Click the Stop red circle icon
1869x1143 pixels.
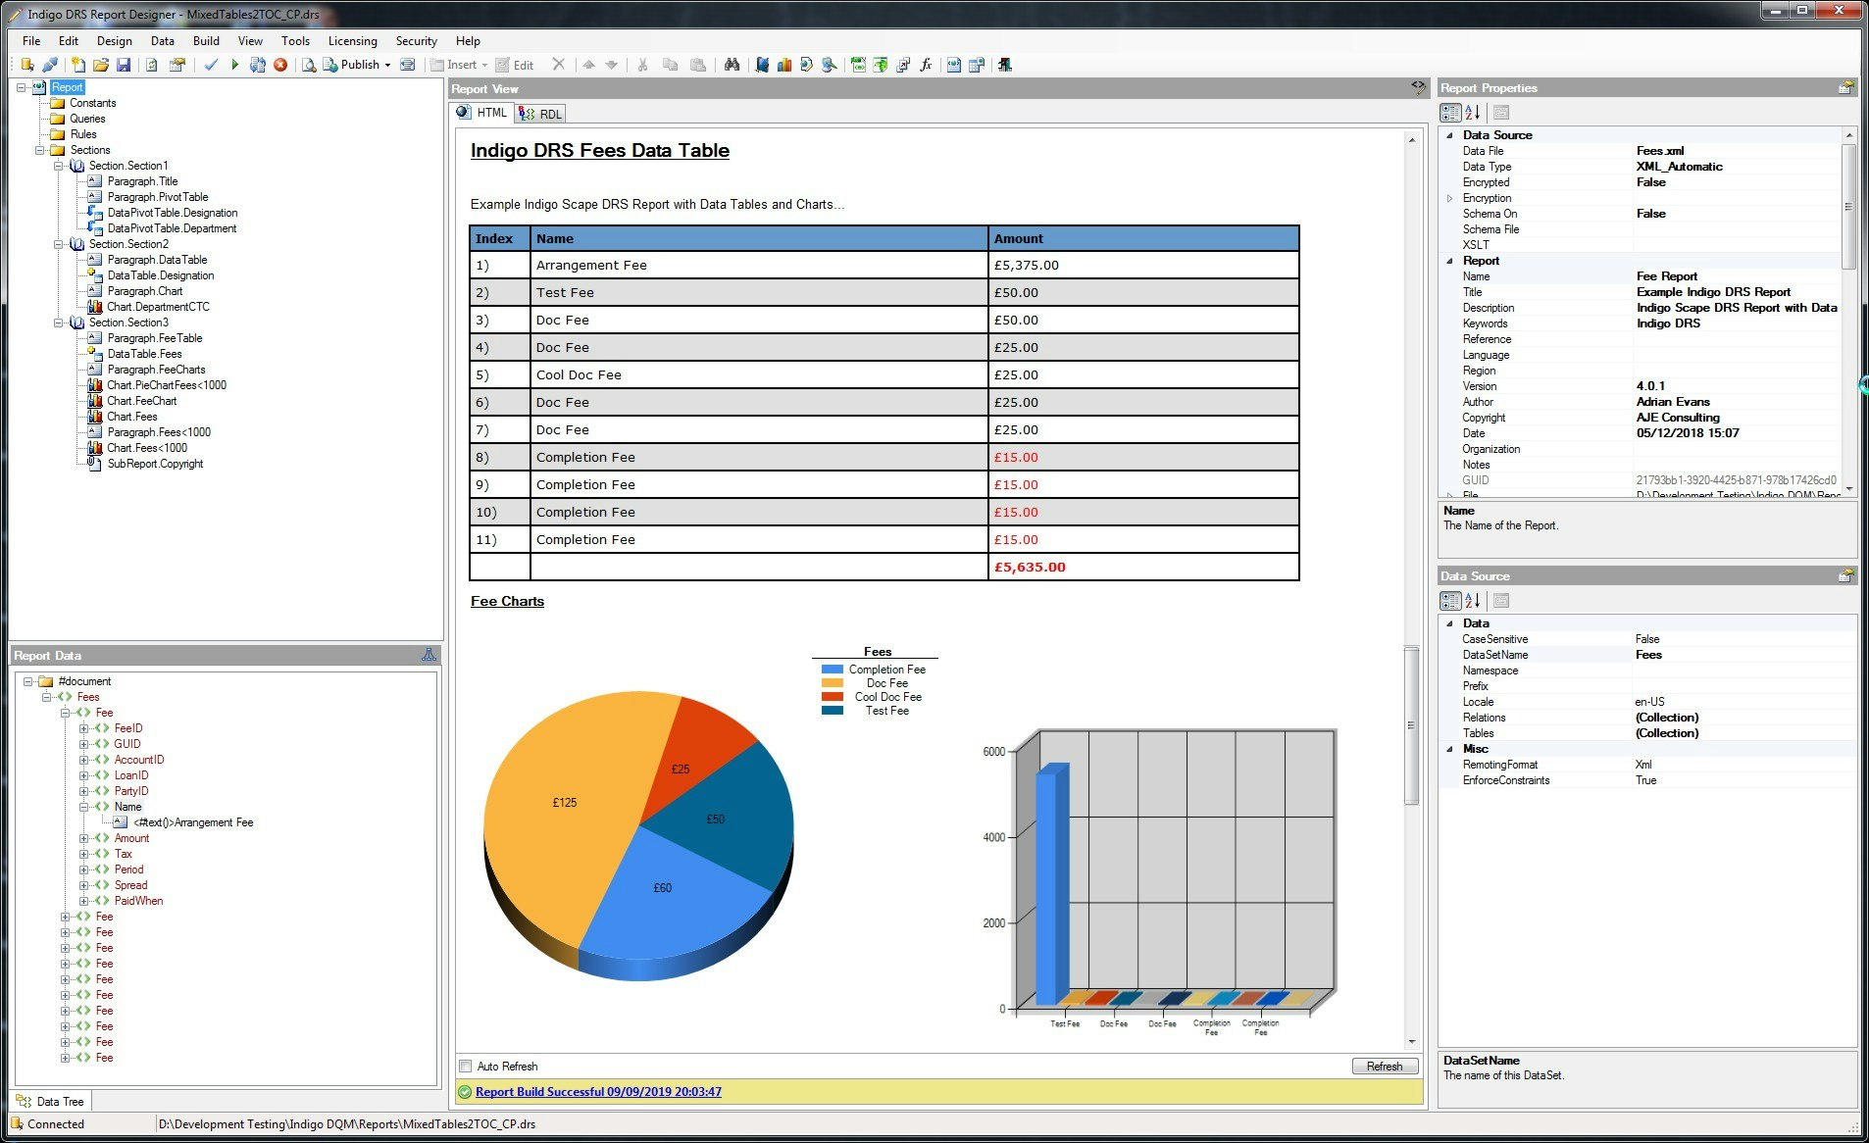279,65
